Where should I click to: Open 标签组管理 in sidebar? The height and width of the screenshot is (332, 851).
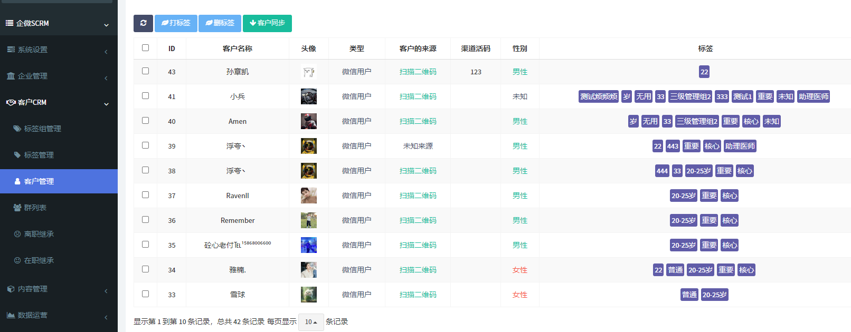coord(42,129)
